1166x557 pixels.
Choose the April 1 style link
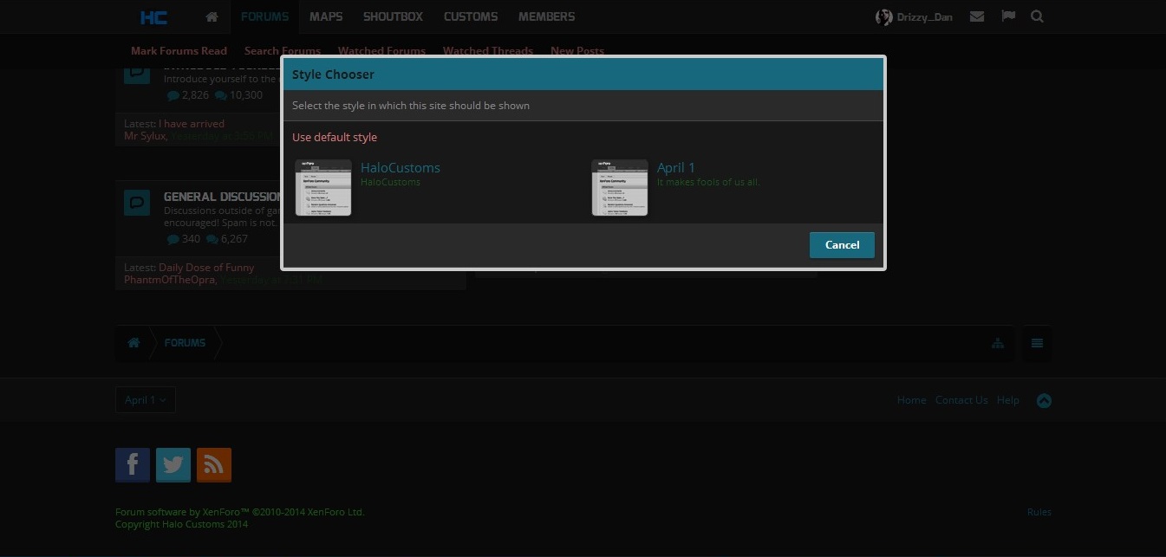(x=676, y=168)
